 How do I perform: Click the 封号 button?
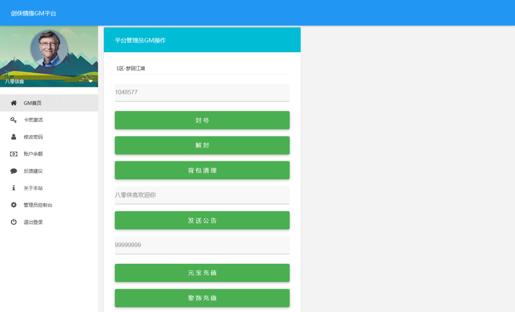pos(202,120)
